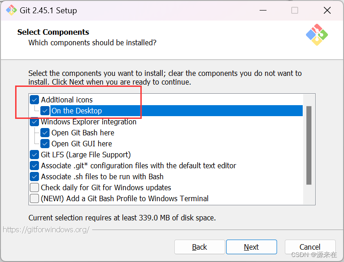Image resolution: width=344 pixels, height=262 pixels.
Task: Click the Git logo in title bar
Action: click(x=11, y=10)
